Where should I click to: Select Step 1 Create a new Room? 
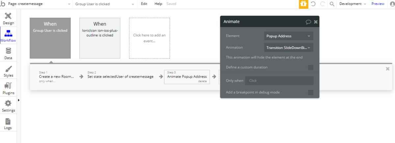click(56, 77)
